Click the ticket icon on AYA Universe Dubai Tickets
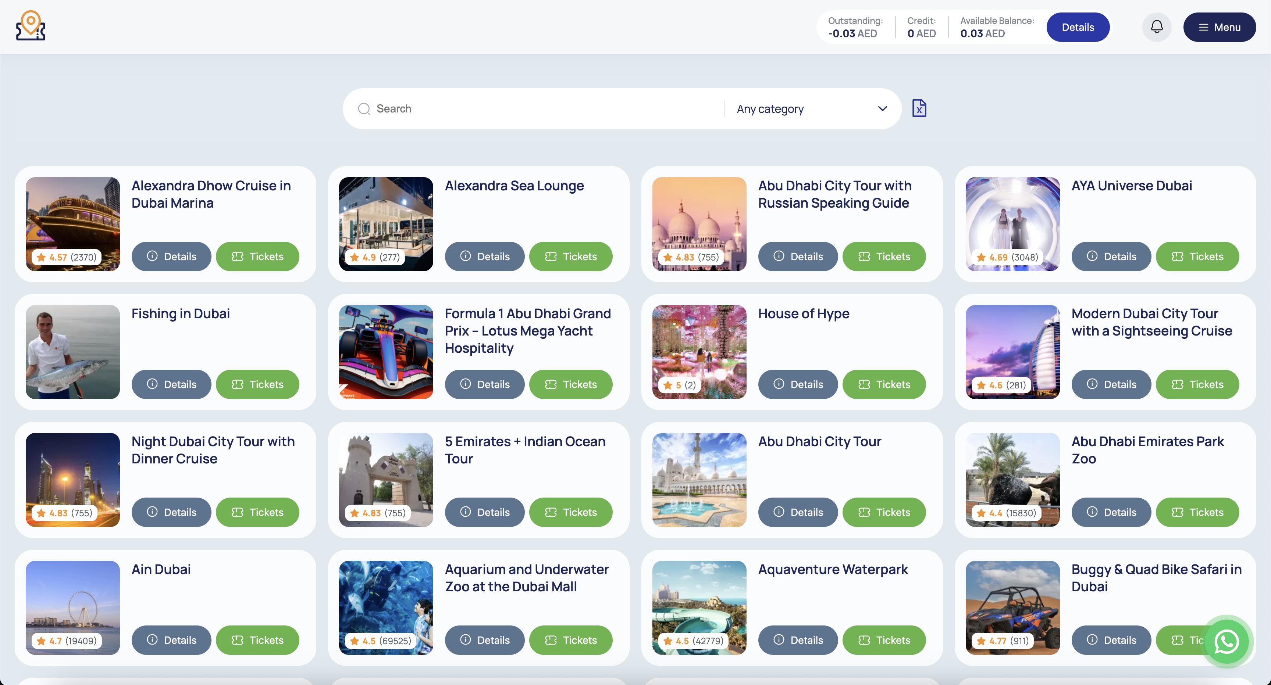 click(1178, 256)
